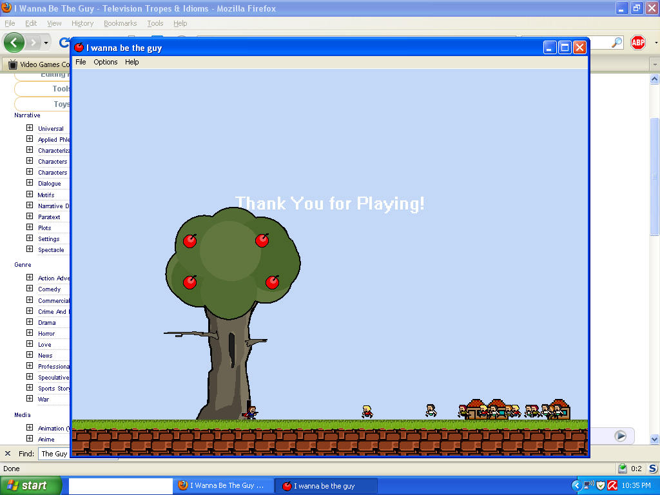Click the downloads status bar icon
Viewport: 660px width, 495px height.
[623, 469]
